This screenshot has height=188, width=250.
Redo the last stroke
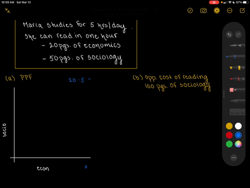[x=238, y=34]
